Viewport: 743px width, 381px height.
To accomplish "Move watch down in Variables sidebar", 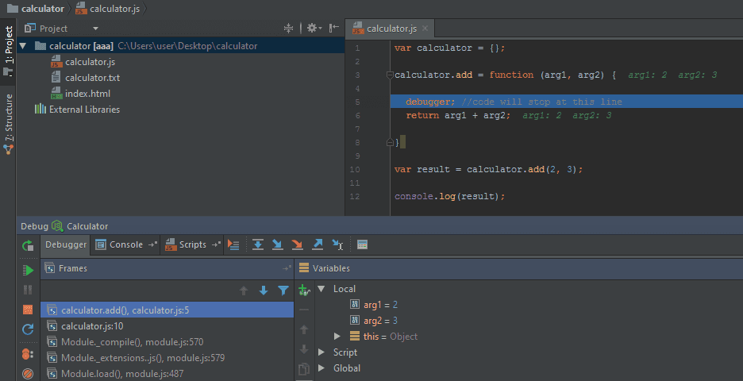I will pyautogui.click(x=304, y=349).
